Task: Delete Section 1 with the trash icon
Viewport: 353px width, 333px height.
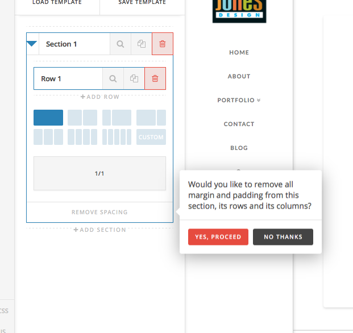Action: (x=163, y=44)
